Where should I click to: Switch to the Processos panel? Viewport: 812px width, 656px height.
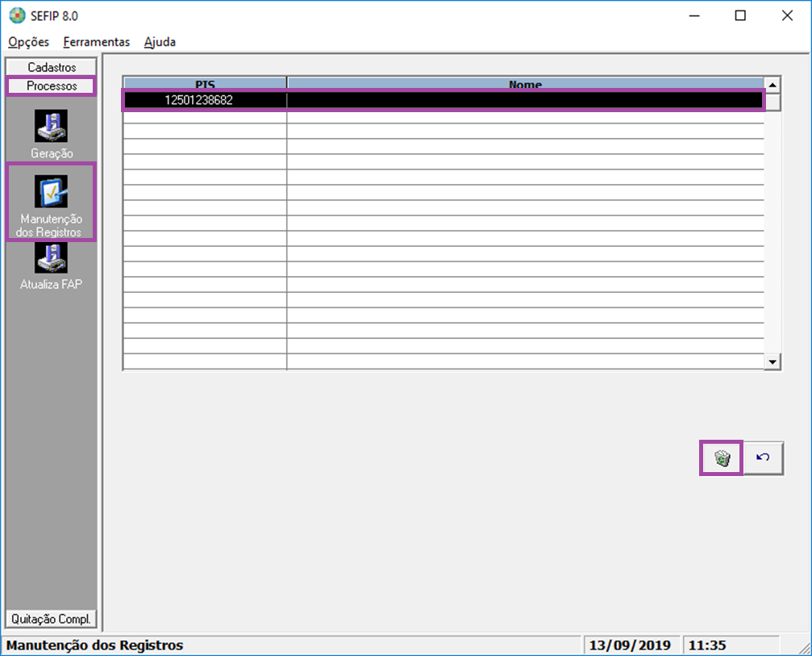52,86
